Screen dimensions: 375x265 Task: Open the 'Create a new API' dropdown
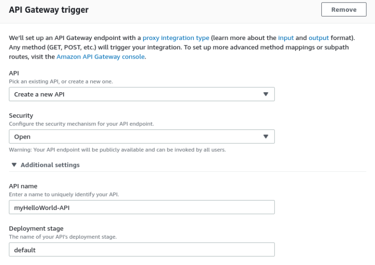click(x=142, y=94)
